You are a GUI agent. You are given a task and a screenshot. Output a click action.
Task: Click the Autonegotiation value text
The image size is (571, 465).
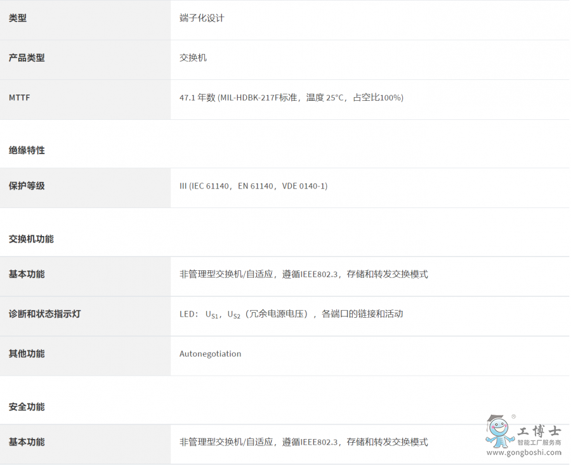coord(210,354)
